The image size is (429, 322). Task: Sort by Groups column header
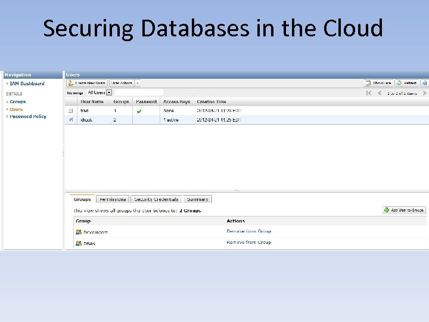tap(121, 102)
